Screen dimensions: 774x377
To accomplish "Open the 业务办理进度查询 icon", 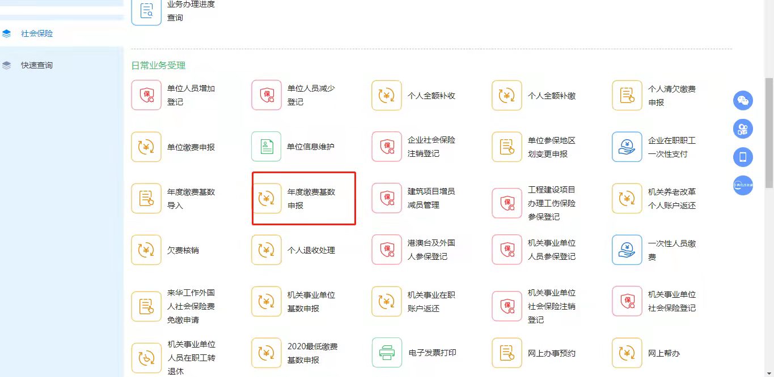I will [x=146, y=11].
